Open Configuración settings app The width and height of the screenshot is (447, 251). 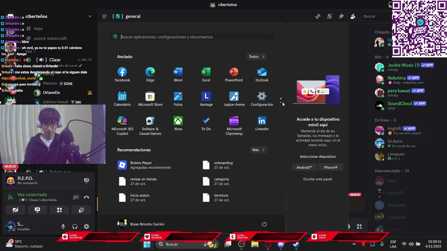click(x=262, y=99)
